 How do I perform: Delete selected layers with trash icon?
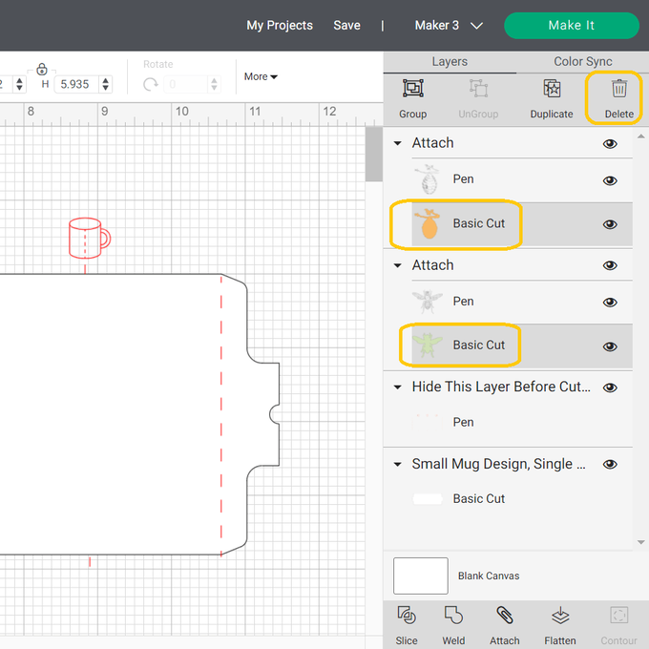[618, 89]
